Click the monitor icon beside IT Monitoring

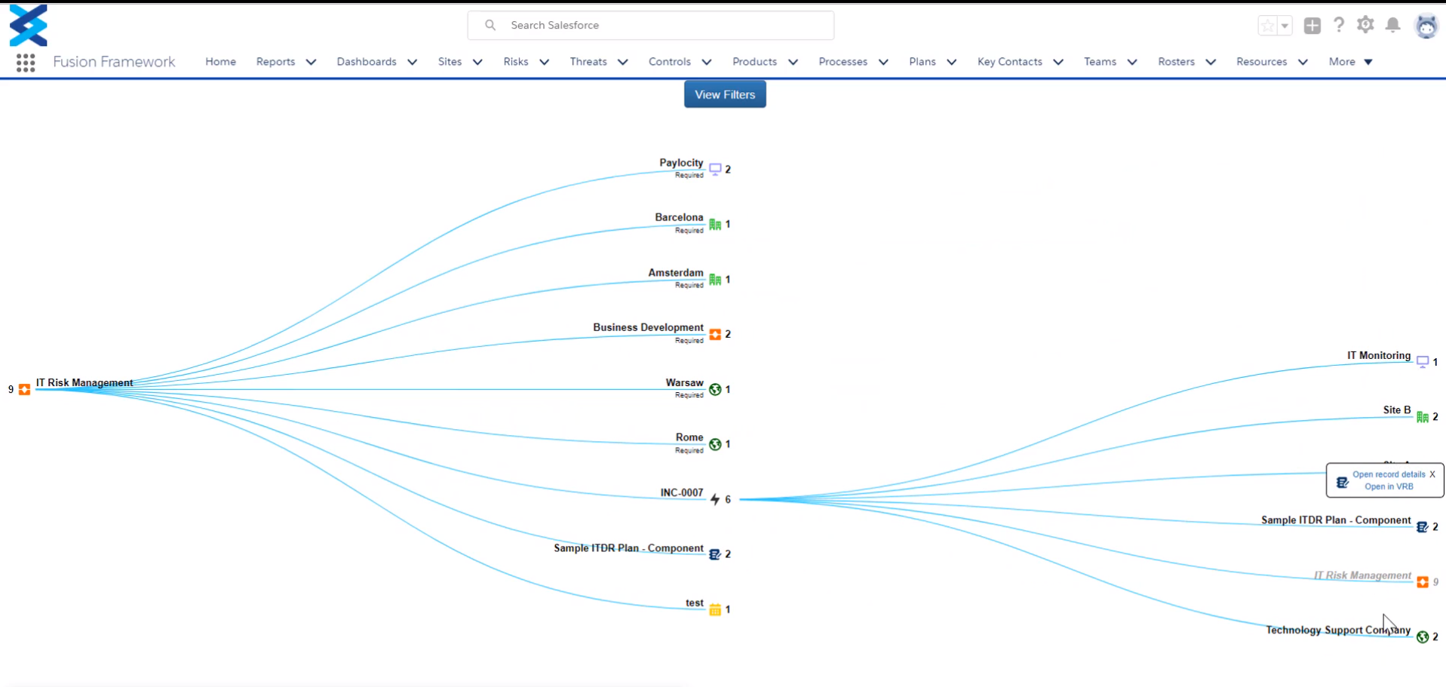tap(1423, 362)
